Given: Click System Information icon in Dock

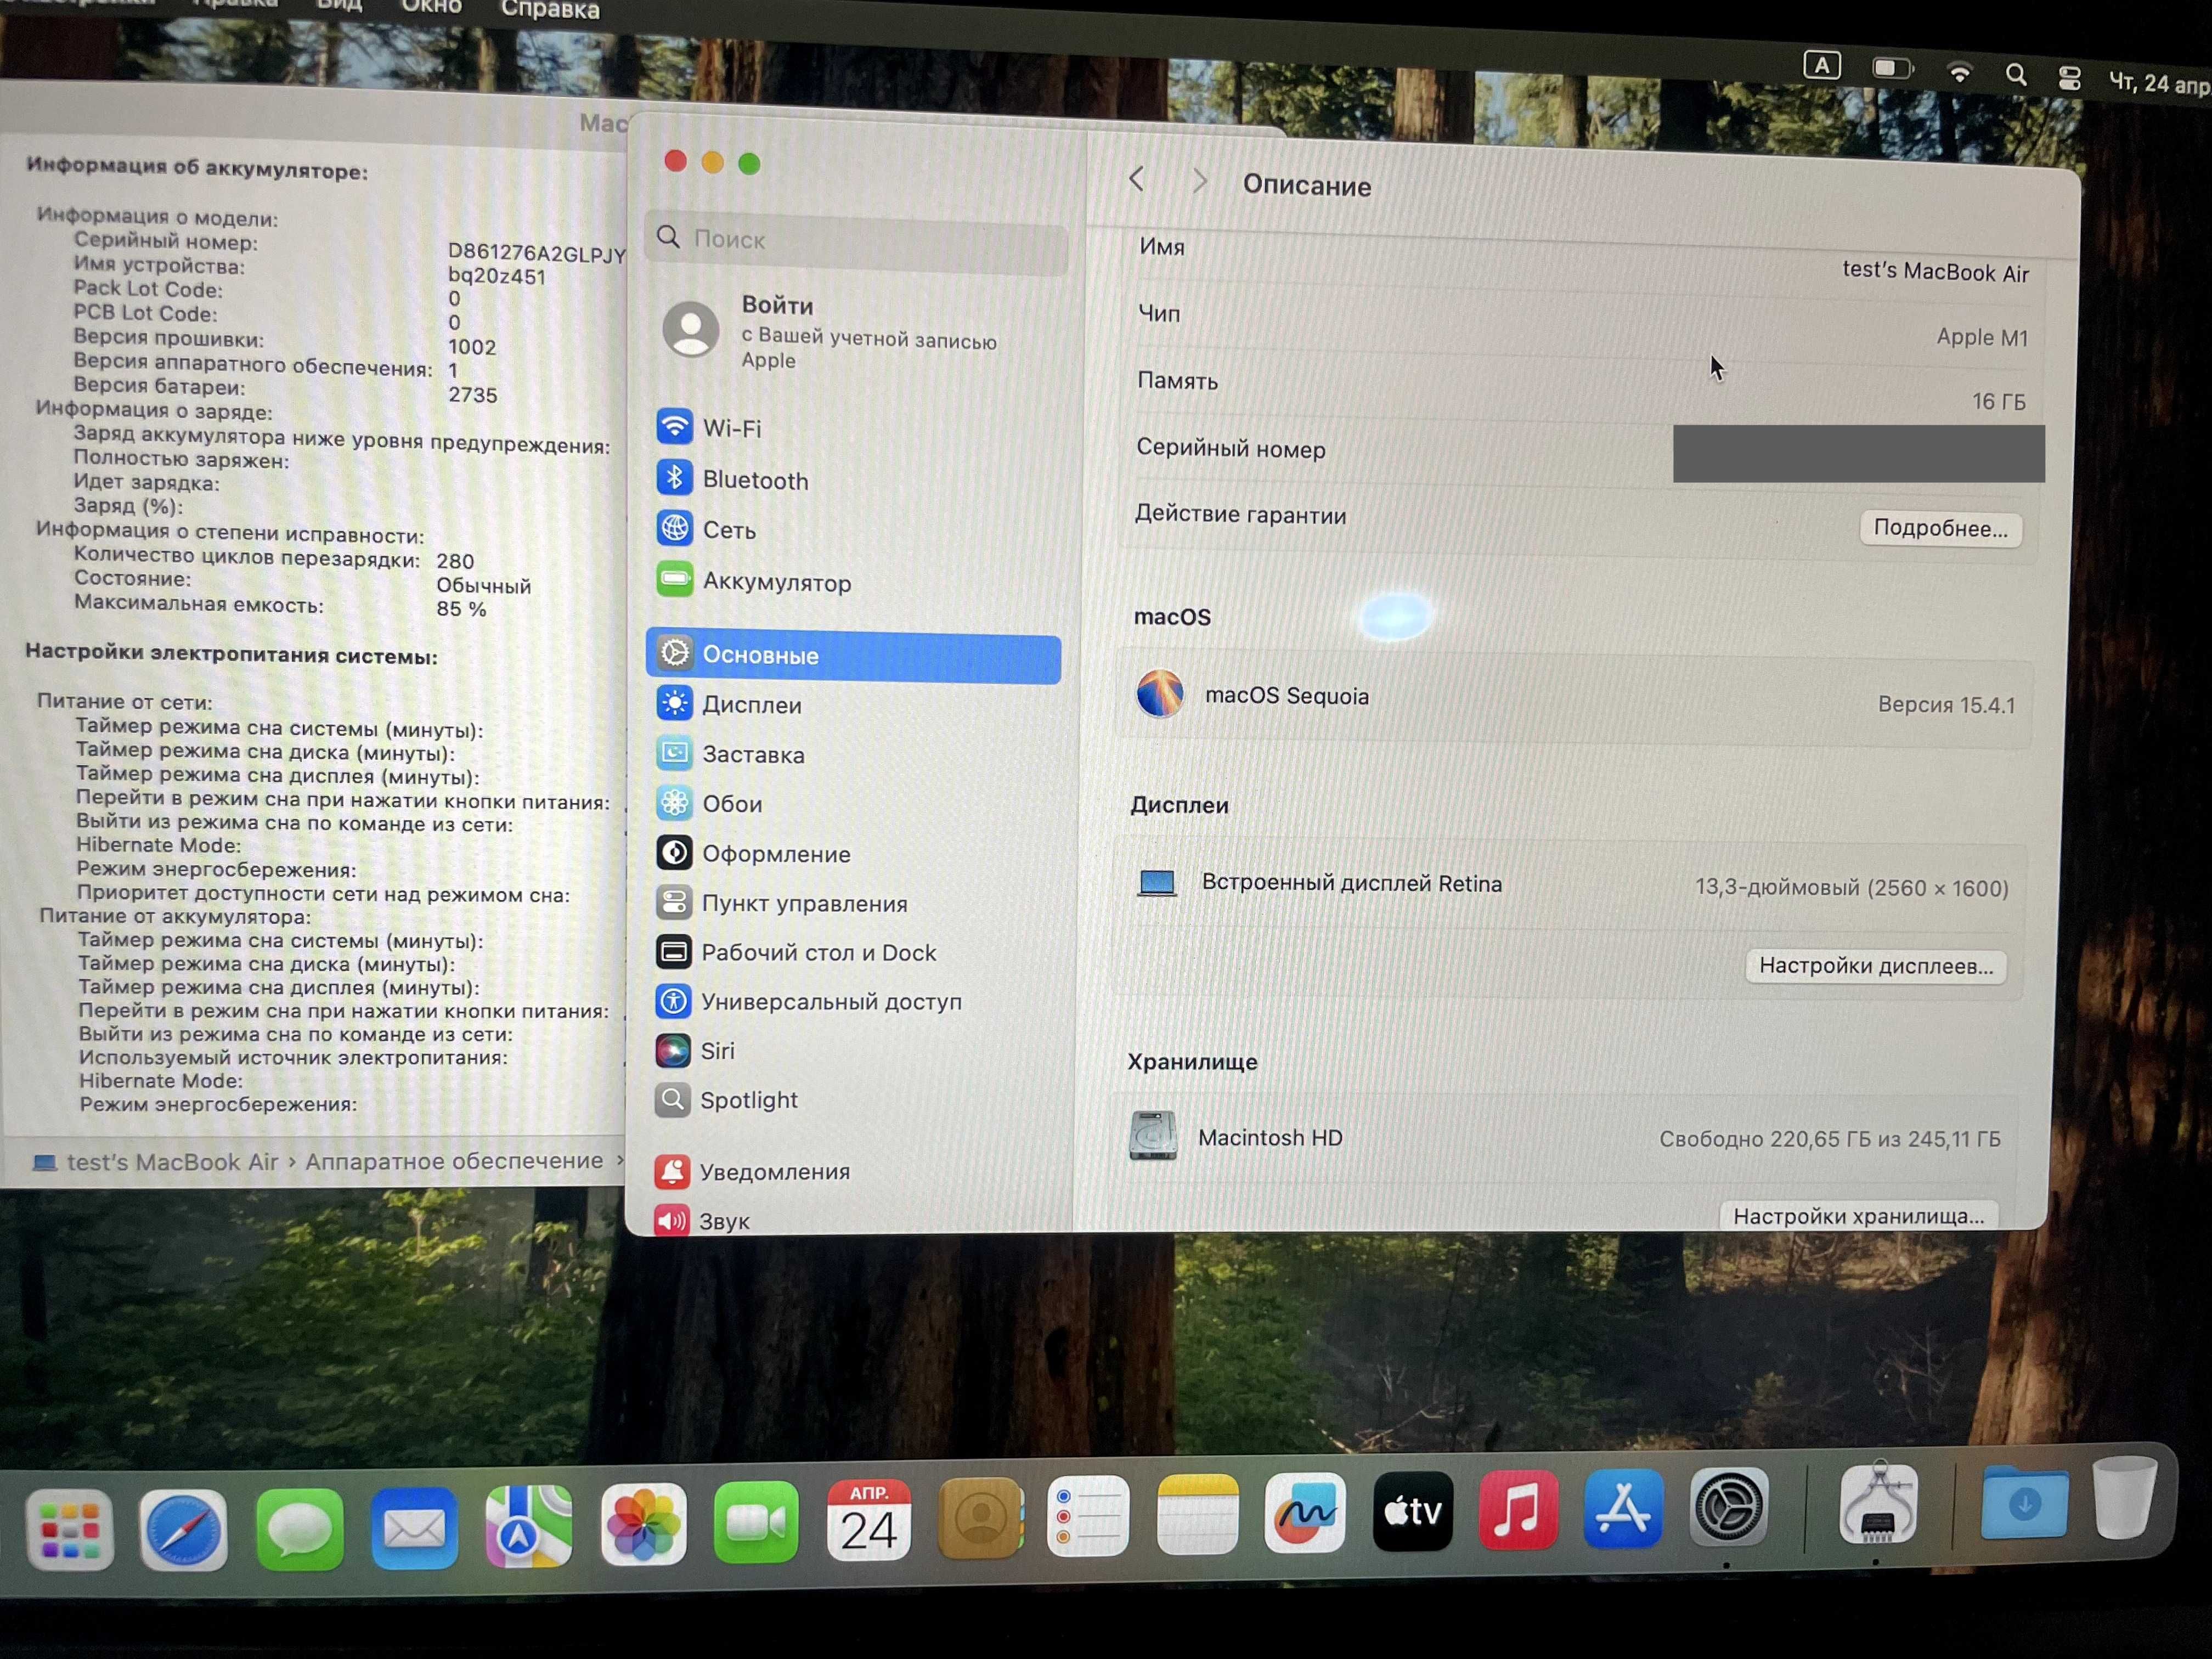Looking at the screenshot, I should pyautogui.click(x=1878, y=1503).
